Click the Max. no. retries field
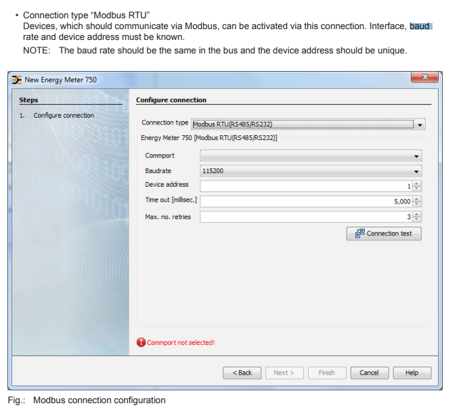The image size is (461, 414). coord(305,217)
